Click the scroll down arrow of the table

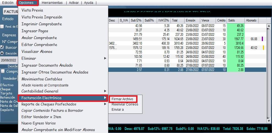tap(269, 121)
